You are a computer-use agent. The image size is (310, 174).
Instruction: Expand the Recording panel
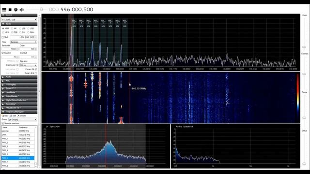pyautogui.click(x=19, y=104)
